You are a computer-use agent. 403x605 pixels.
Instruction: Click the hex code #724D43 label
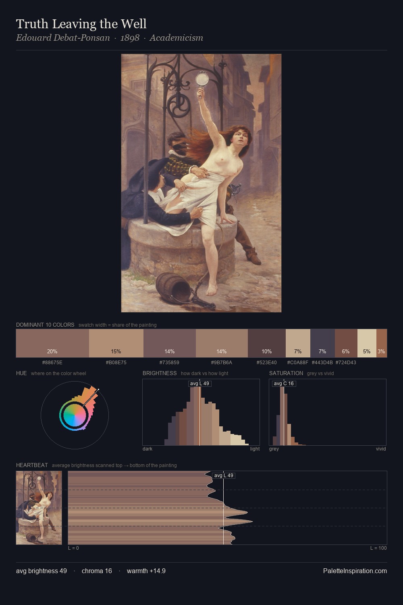[346, 363]
